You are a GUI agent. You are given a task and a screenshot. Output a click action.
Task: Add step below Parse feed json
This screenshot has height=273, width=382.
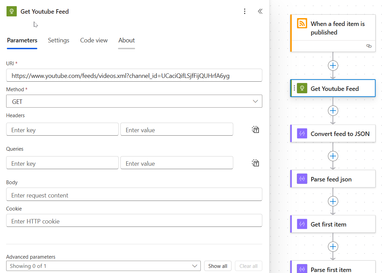[x=333, y=201]
